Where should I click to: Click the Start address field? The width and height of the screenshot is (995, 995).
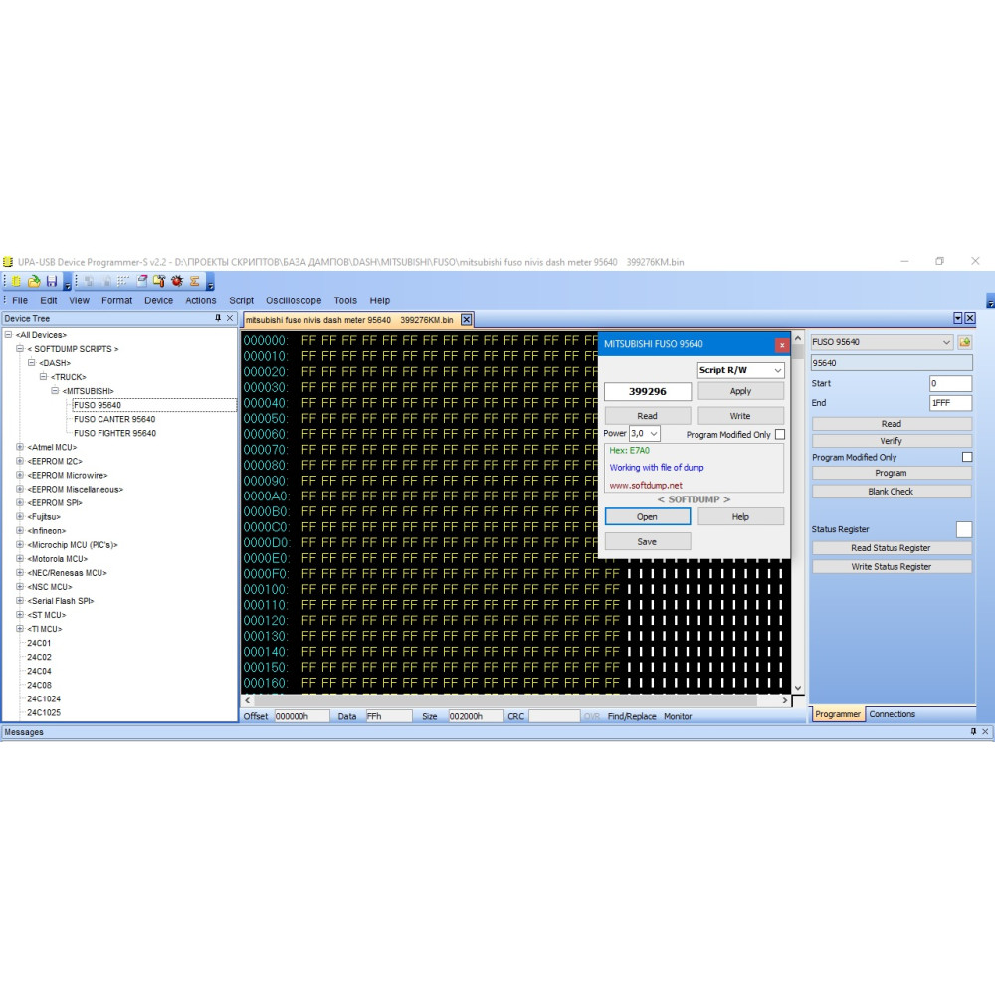[950, 383]
